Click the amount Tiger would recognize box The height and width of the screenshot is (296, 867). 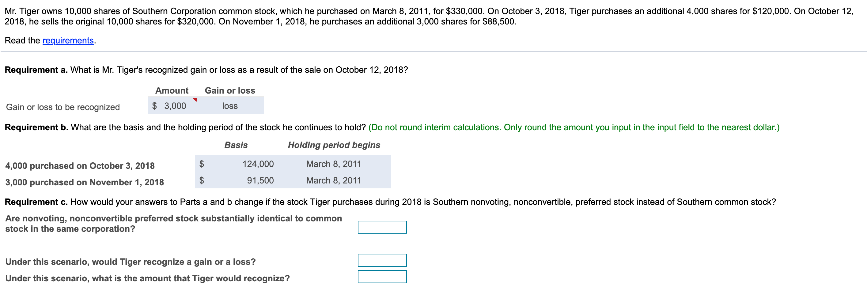(x=382, y=276)
